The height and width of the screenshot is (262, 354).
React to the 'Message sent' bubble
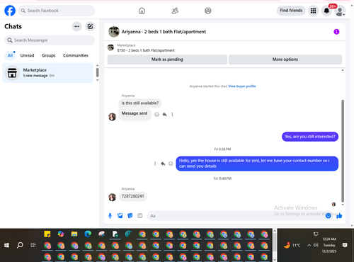156,115
